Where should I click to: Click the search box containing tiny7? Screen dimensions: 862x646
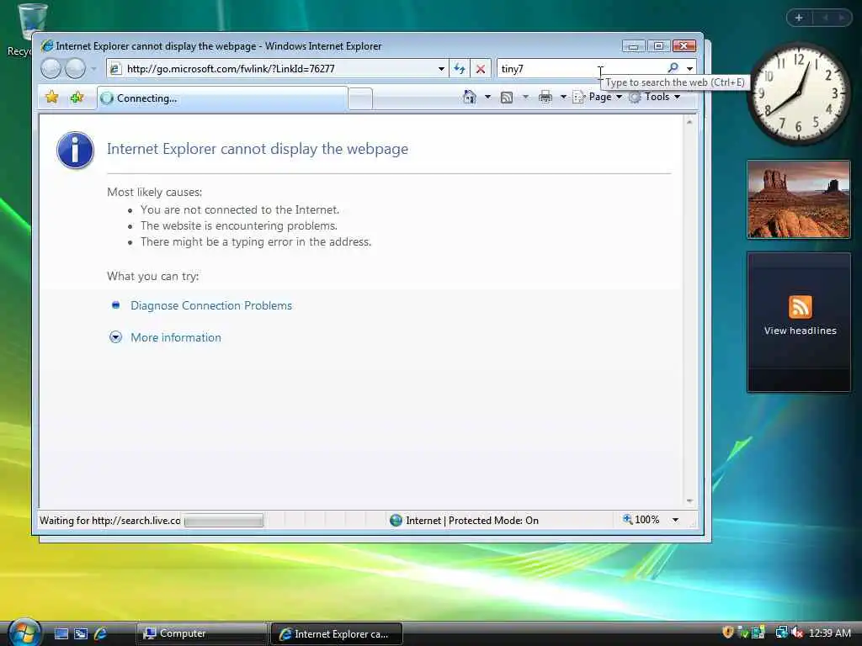coord(580,69)
